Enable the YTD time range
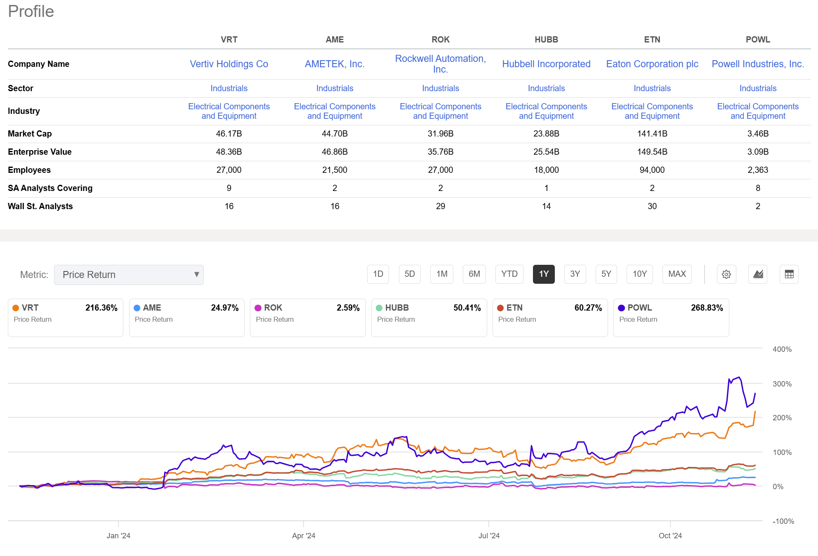The image size is (818, 556). pyautogui.click(x=509, y=274)
